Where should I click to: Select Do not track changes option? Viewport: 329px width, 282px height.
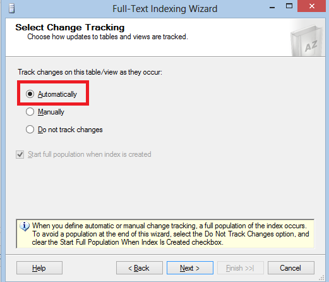click(30, 130)
